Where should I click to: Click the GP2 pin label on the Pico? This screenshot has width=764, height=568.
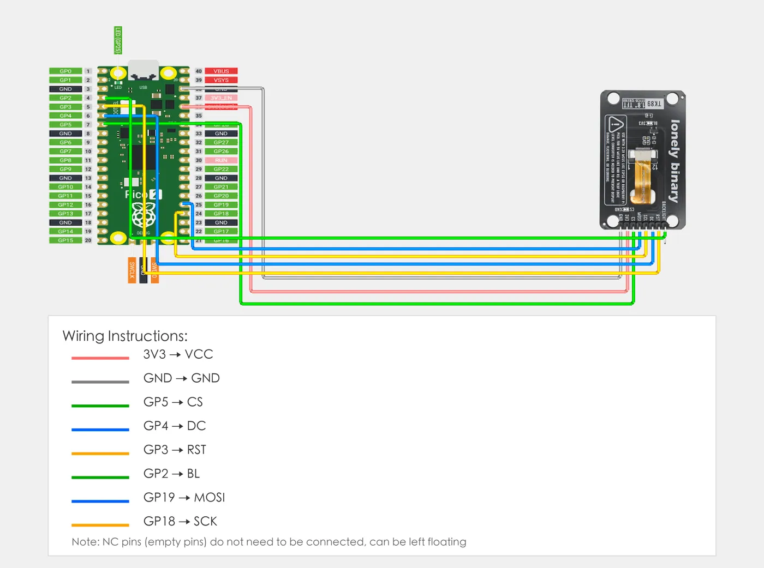[65, 98]
